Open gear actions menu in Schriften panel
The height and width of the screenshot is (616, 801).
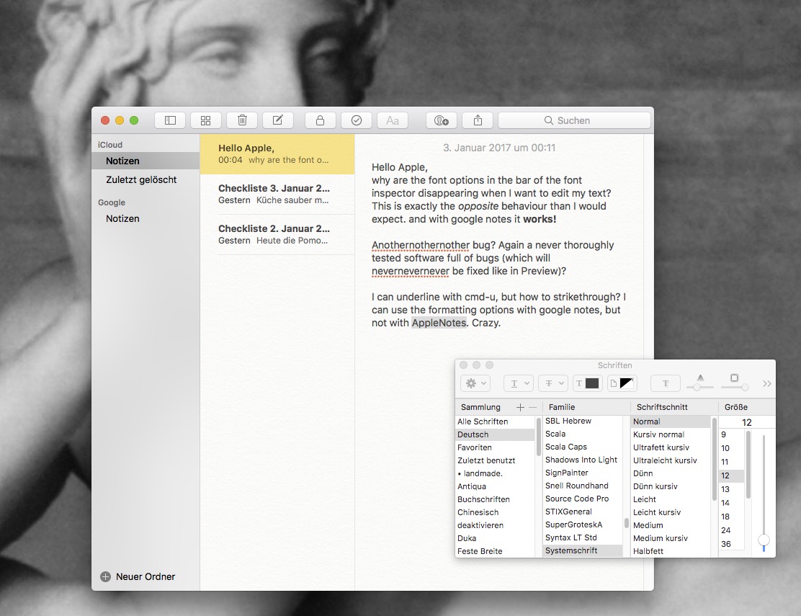476,383
